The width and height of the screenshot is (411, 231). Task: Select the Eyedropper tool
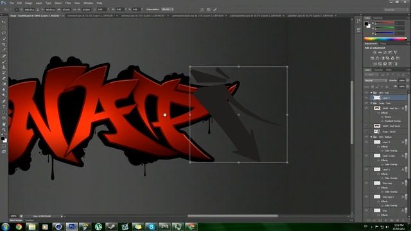[x=4, y=50]
